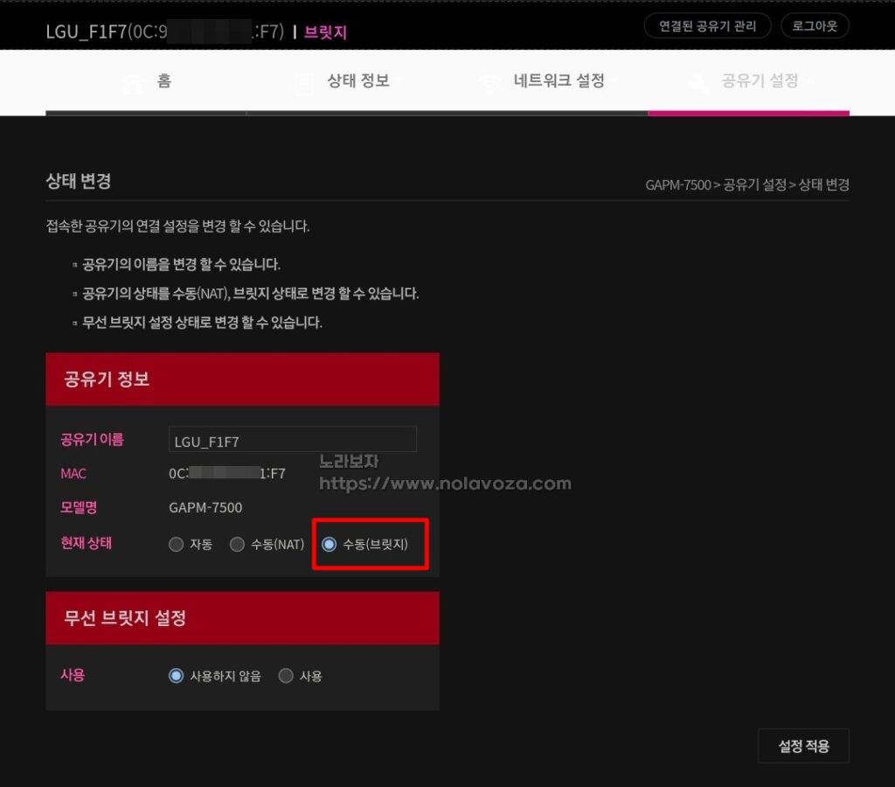Click the bullet mentioning 수동(NAT), 브릿지 상태
Image resolution: width=895 pixels, height=787 pixels.
point(251,294)
